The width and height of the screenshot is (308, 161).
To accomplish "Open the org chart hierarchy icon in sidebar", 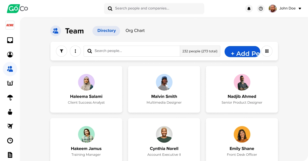I will [x=10, y=83].
